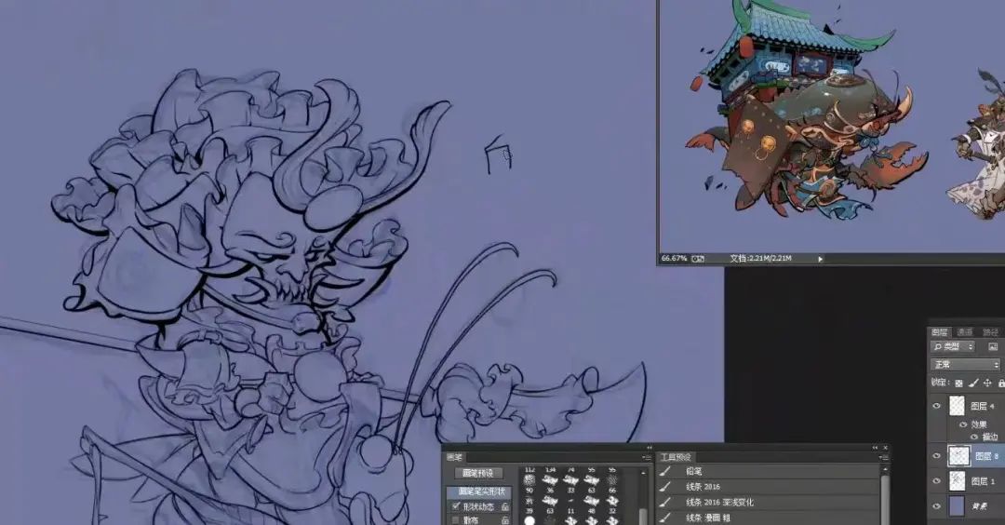Switch to the 路径 paths tab
The width and height of the screenshot is (1005, 525).
990,331
